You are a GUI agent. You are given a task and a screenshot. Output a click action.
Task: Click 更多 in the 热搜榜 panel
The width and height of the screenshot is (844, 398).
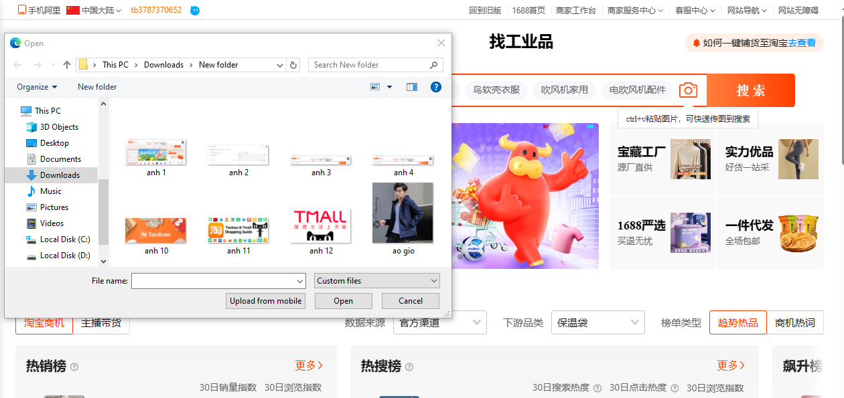731,365
